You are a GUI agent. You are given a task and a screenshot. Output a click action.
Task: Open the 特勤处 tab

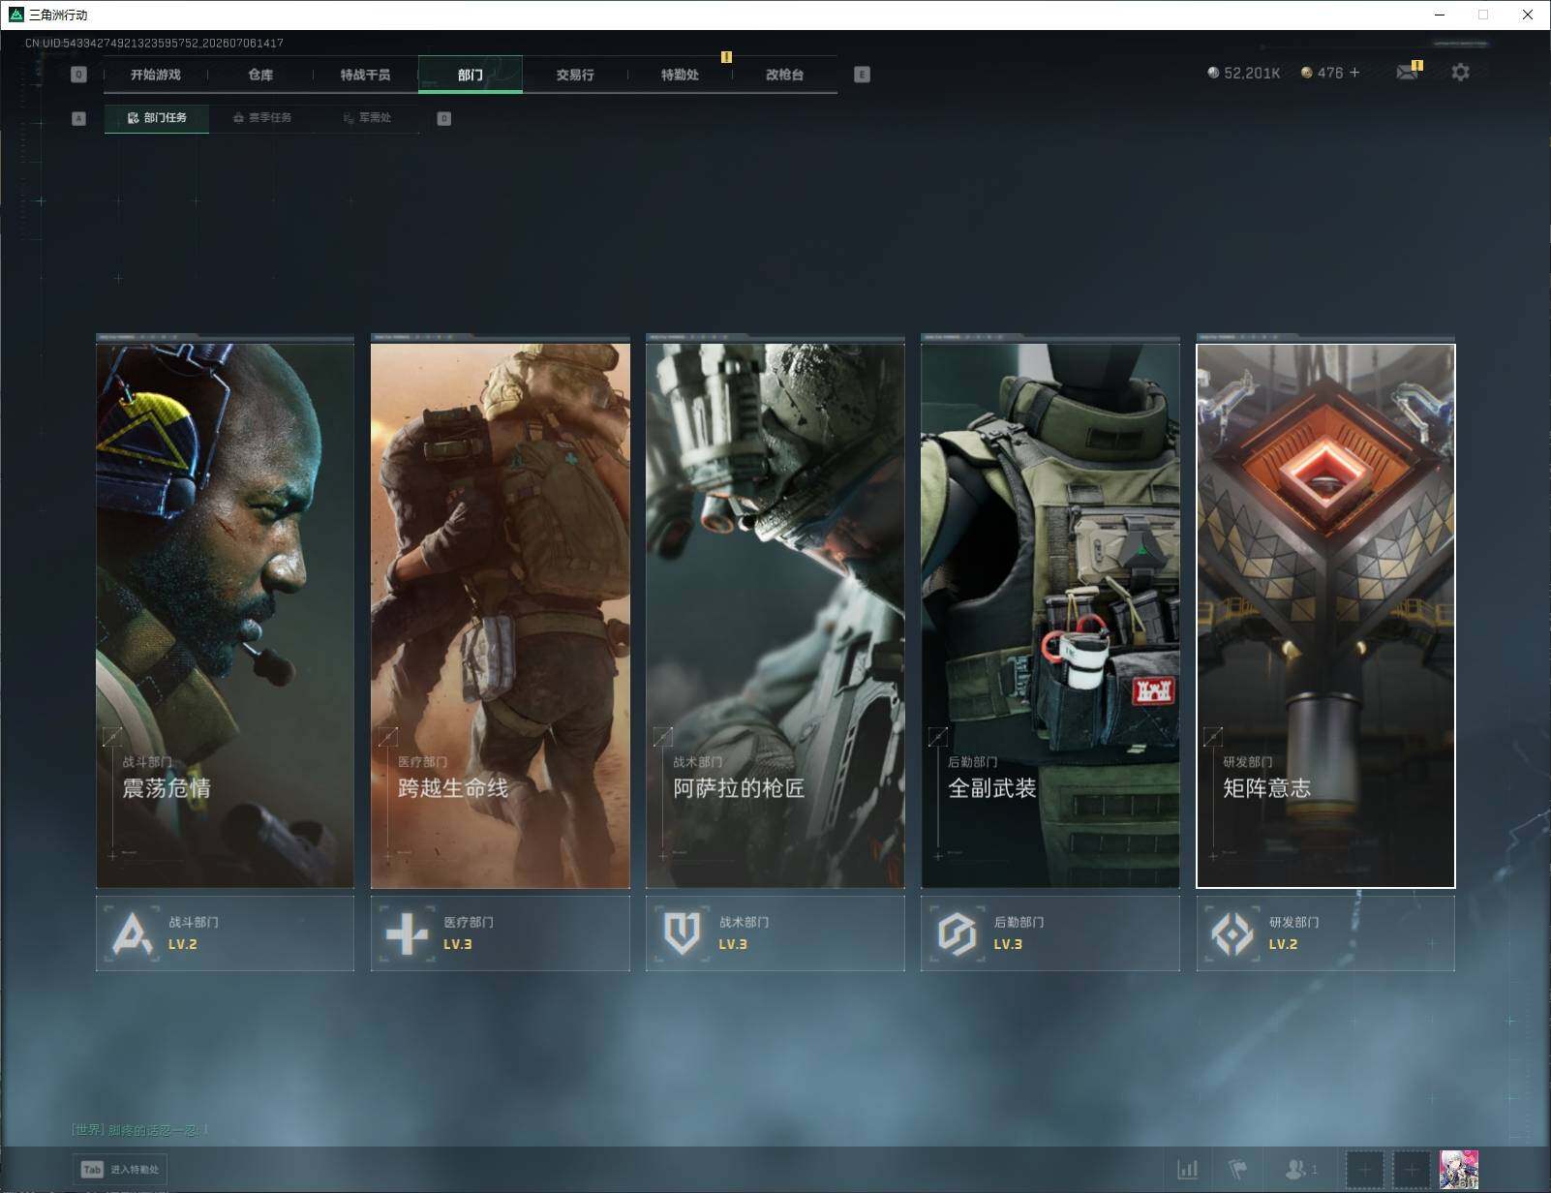pyautogui.click(x=680, y=75)
